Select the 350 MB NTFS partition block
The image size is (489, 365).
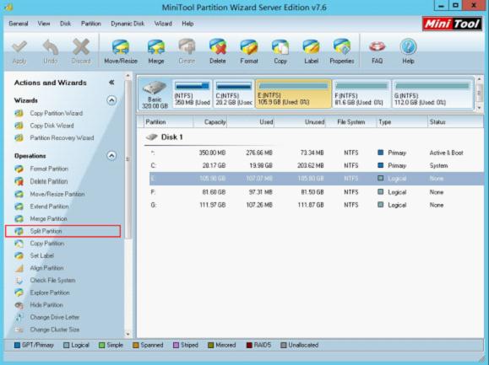pyautogui.click(x=192, y=94)
